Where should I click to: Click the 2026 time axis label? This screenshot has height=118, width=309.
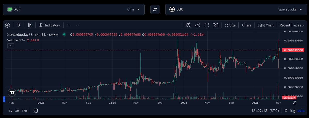[255, 103]
